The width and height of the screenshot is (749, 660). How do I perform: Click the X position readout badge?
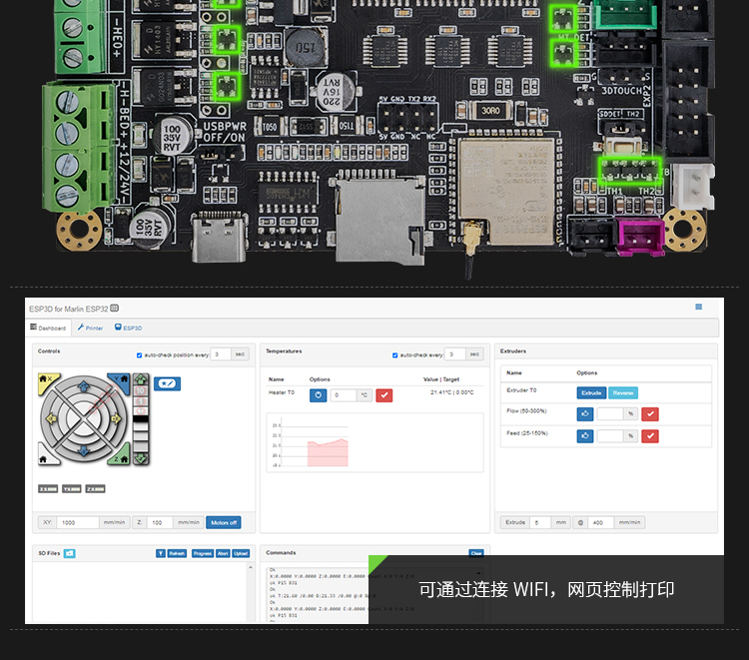48,489
